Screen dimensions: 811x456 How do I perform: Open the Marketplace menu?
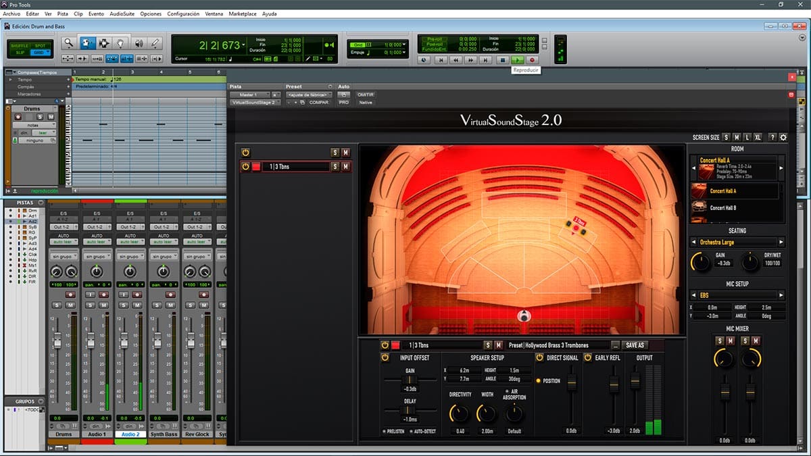pyautogui.click(x=243, y=14)
